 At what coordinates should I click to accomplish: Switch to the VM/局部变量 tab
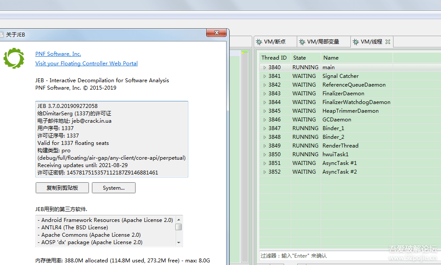pyautogui.click(x=323, y=42)
